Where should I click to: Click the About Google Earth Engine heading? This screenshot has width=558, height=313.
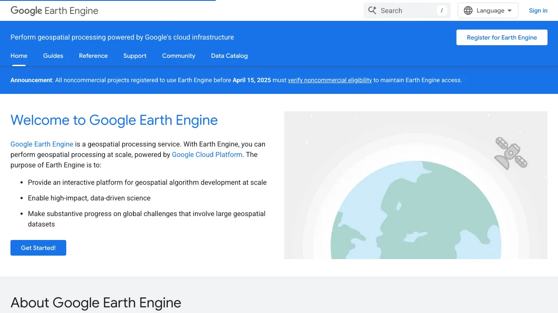coord(96,303)
